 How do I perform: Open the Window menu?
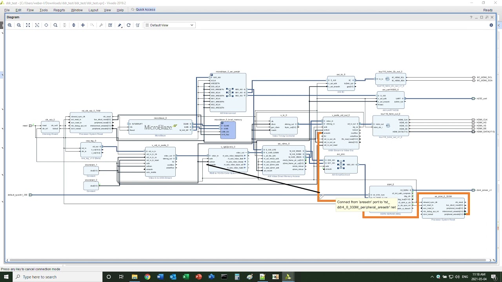coord(77,10)
